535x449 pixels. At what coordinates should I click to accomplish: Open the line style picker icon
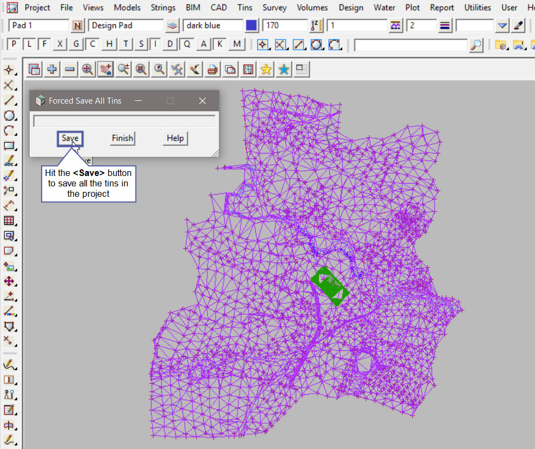tap(396, 26)
